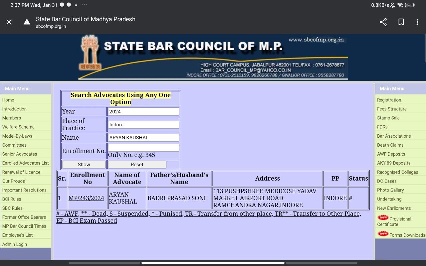Open Members menu item
The width and height of the screenshot is (426, 266).
(x=12, y=118)
